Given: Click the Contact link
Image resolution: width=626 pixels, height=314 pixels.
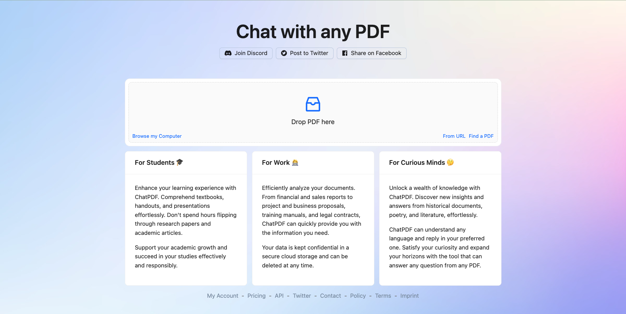Looking at the screenshot, I should coord(330,295).
